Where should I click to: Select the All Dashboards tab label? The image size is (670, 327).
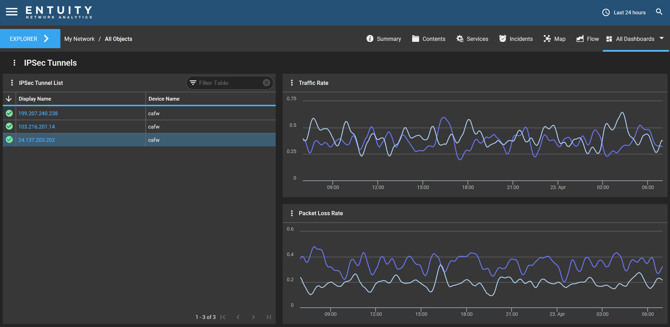pyautogui.click(x=635, y=39)
